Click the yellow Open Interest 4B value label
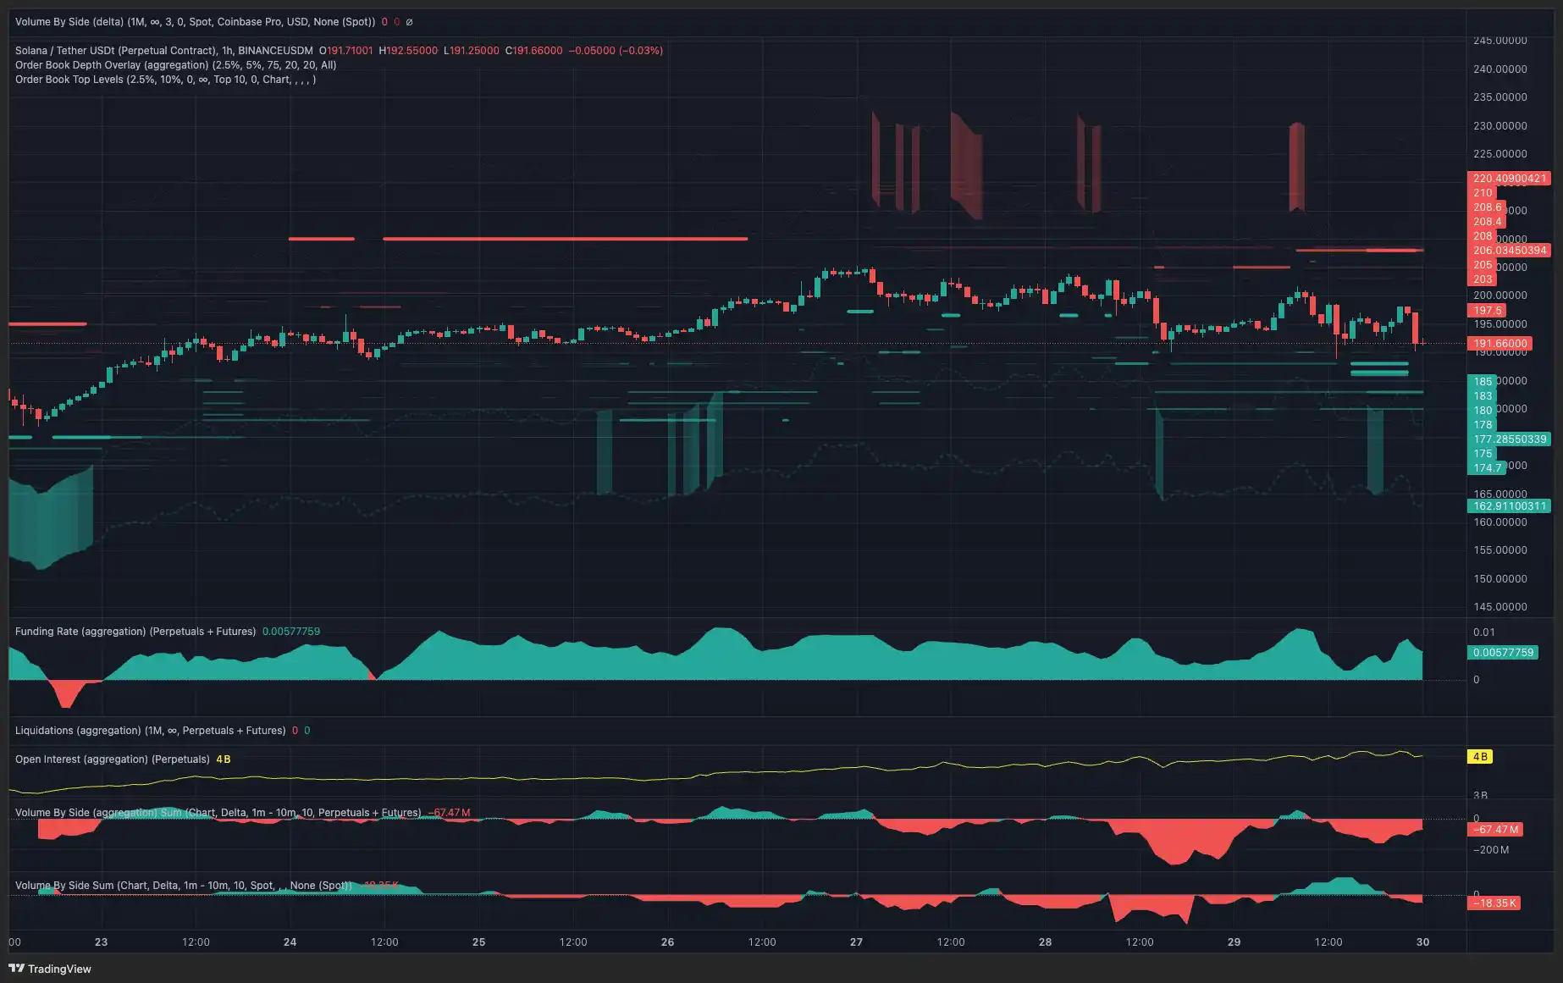 tap(1480, 756)
